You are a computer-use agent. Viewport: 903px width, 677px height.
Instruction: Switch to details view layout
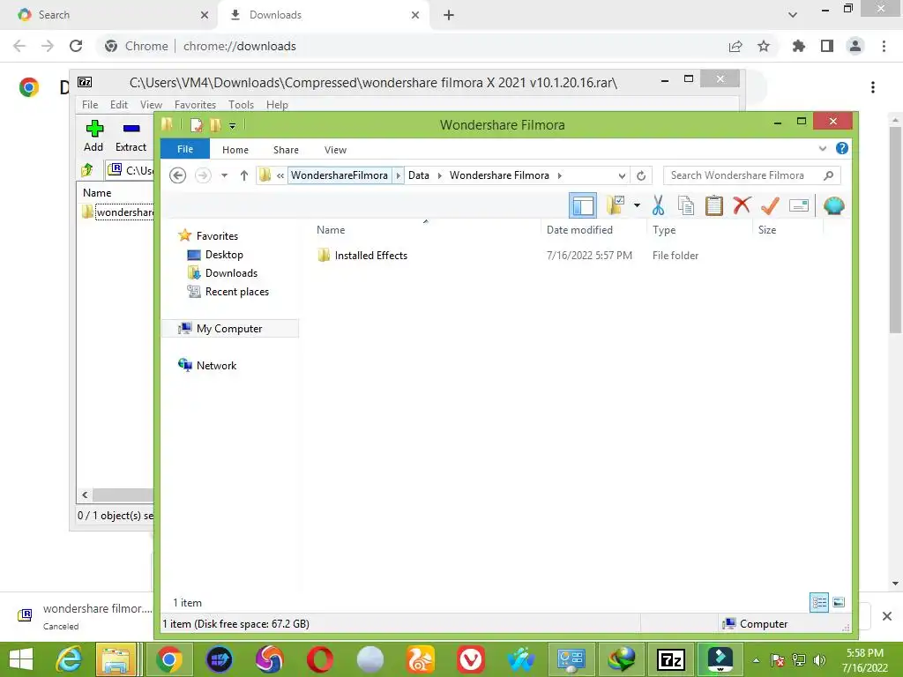(819, 602)
